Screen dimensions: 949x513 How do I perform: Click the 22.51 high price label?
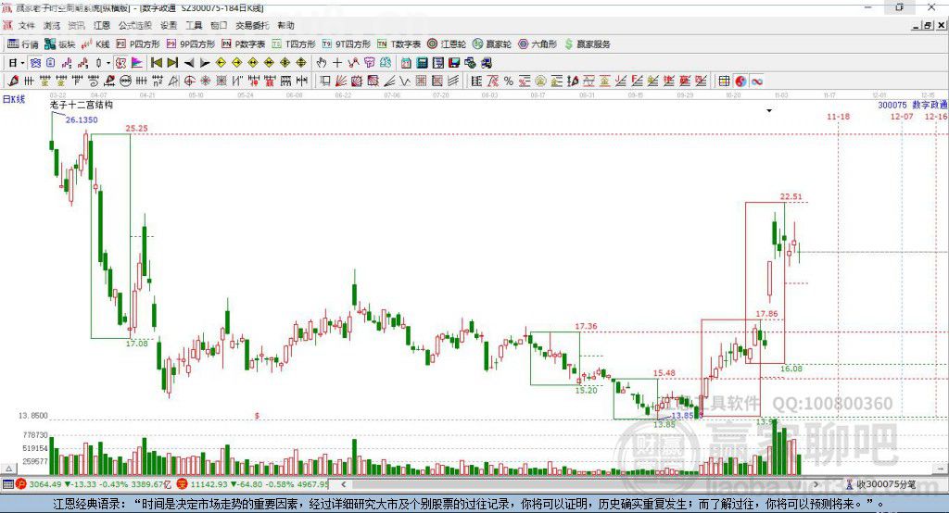click(791, 196)
